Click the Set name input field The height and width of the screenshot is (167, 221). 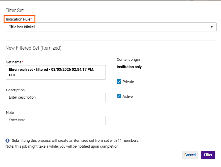[x=56, y=72]
